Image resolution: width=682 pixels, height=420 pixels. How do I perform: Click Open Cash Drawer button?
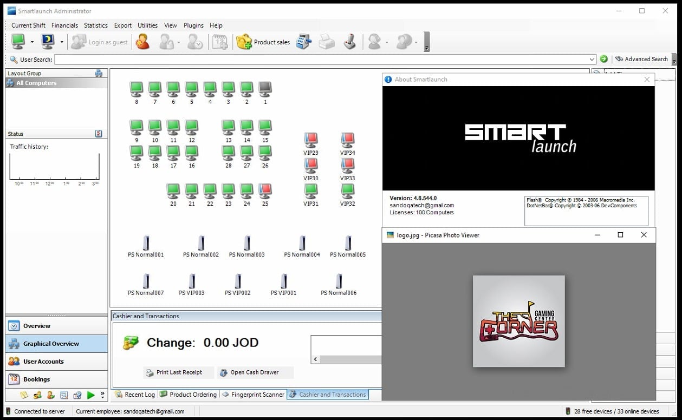tap(255, 372)
